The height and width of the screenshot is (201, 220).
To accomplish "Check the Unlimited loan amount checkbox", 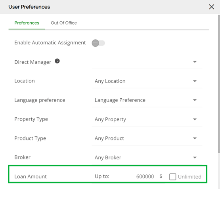I will pos(172,176).
